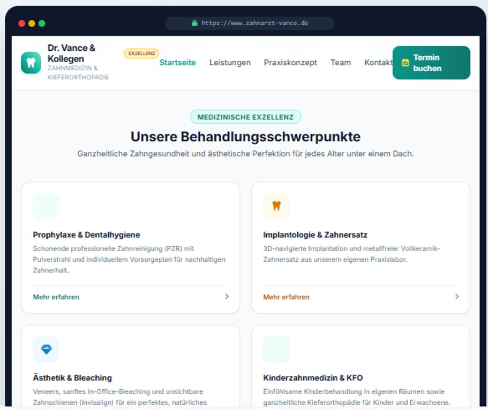Screen dimensions: 488x409
Task: Click the Veneers, sanftes In-Office-Bleaching description
Action: coord(120,397)
